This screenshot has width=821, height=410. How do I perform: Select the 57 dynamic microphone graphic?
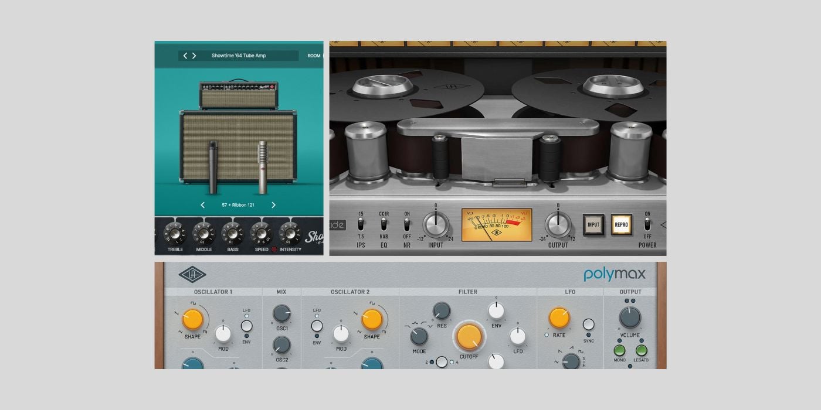click(x=213, y=167)
